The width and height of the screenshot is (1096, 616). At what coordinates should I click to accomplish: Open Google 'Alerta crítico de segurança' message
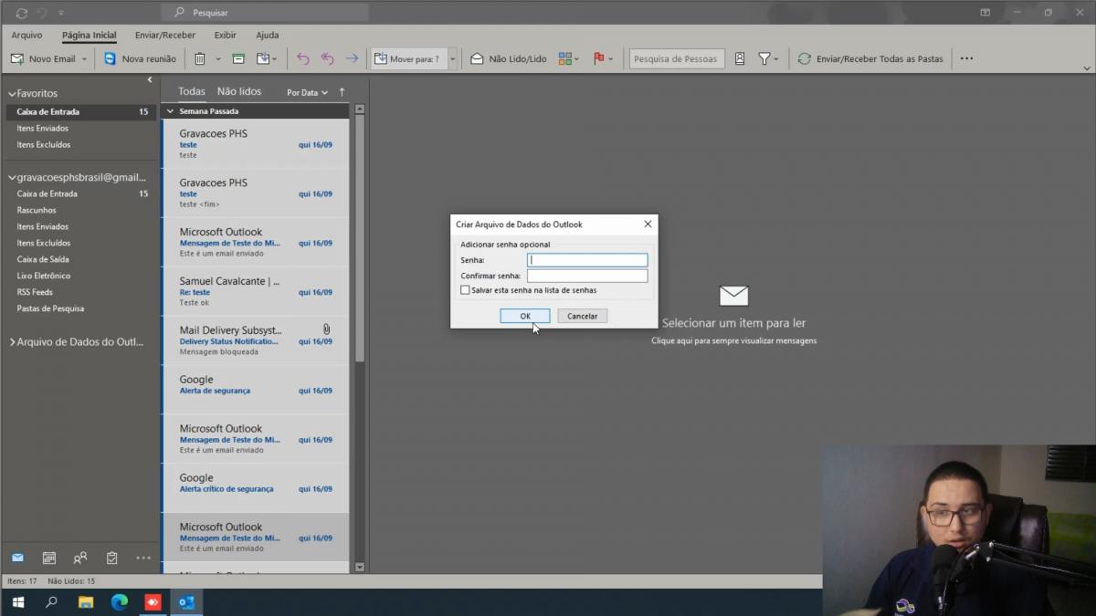[x=255, y=488]
